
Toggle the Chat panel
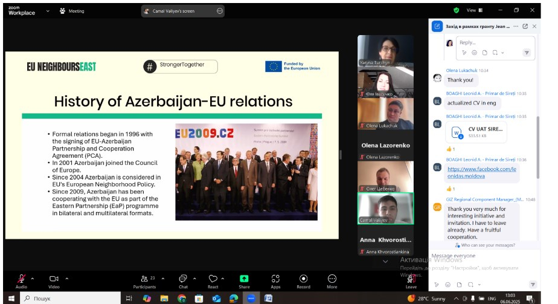point(183,280)
